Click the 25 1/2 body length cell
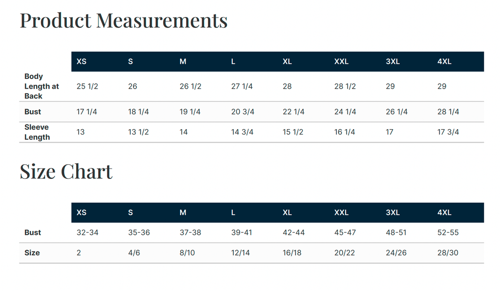 pos(87,86)
